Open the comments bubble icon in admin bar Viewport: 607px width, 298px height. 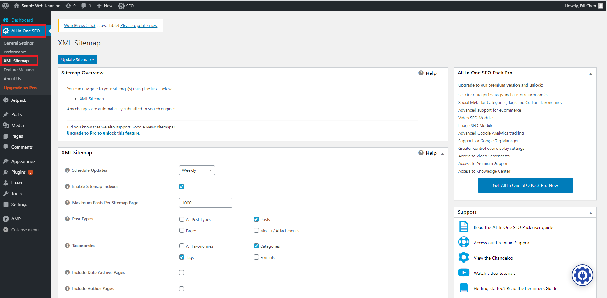83,6
